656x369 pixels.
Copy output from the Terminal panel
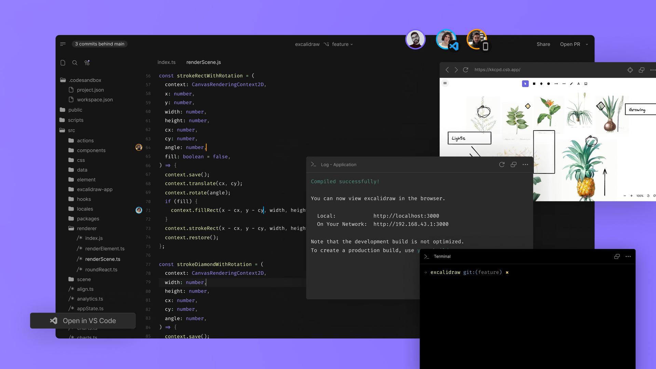pos(617,256)
